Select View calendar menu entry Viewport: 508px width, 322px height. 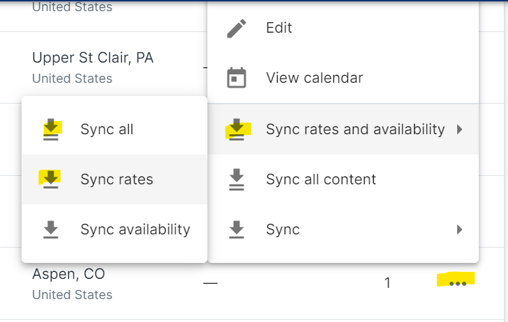point(343,78)
